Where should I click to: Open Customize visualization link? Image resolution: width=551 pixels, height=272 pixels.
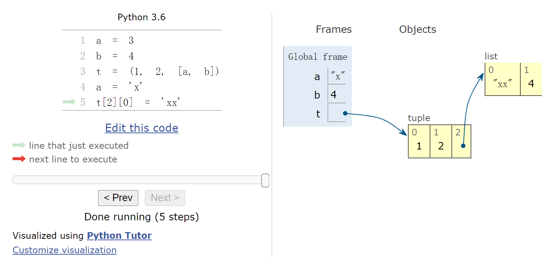65,250
